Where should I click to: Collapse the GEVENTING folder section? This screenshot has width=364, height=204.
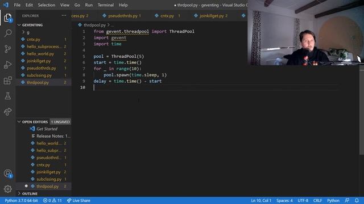click(32, 25)
